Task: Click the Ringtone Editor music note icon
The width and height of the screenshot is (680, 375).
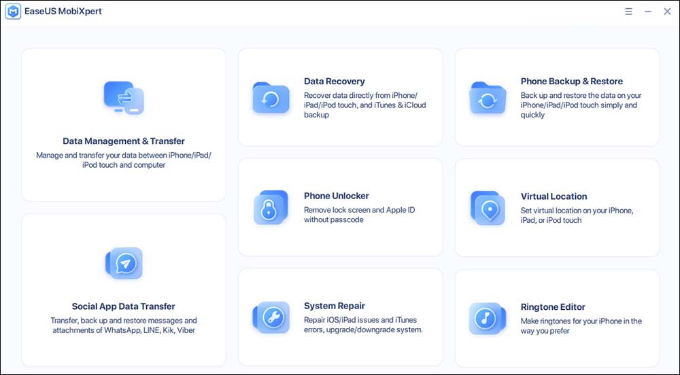Action: pyautogui.click(x=488, y=318)
